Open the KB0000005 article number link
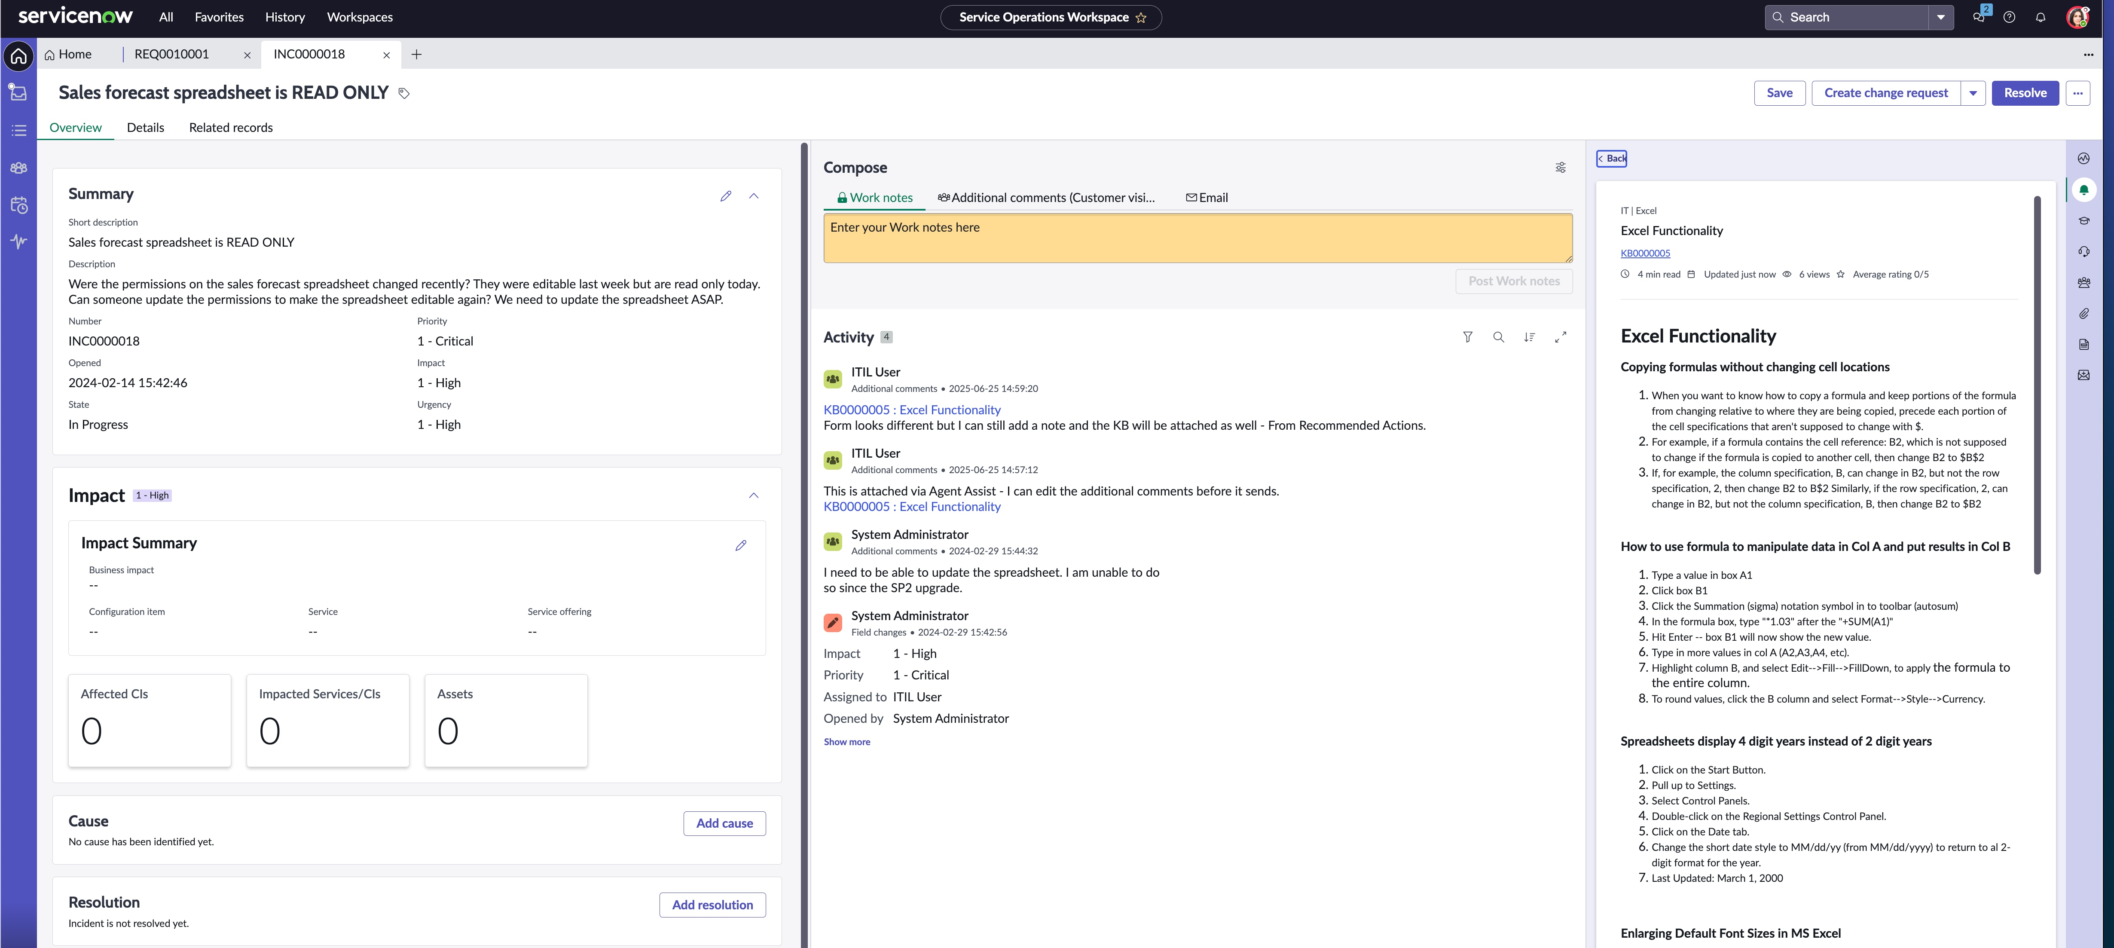 coord(1645,253)
